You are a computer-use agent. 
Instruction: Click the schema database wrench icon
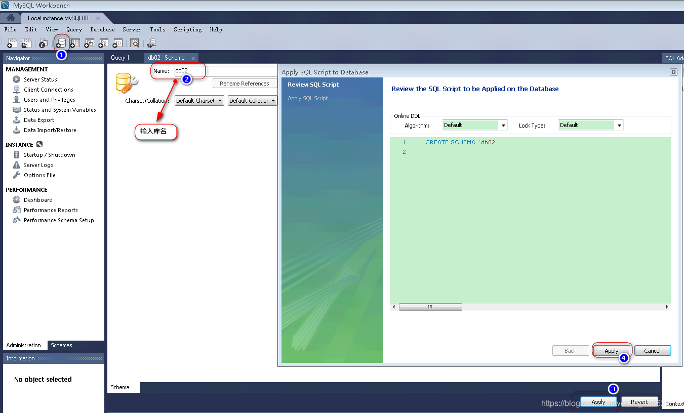tap(127, 82)
